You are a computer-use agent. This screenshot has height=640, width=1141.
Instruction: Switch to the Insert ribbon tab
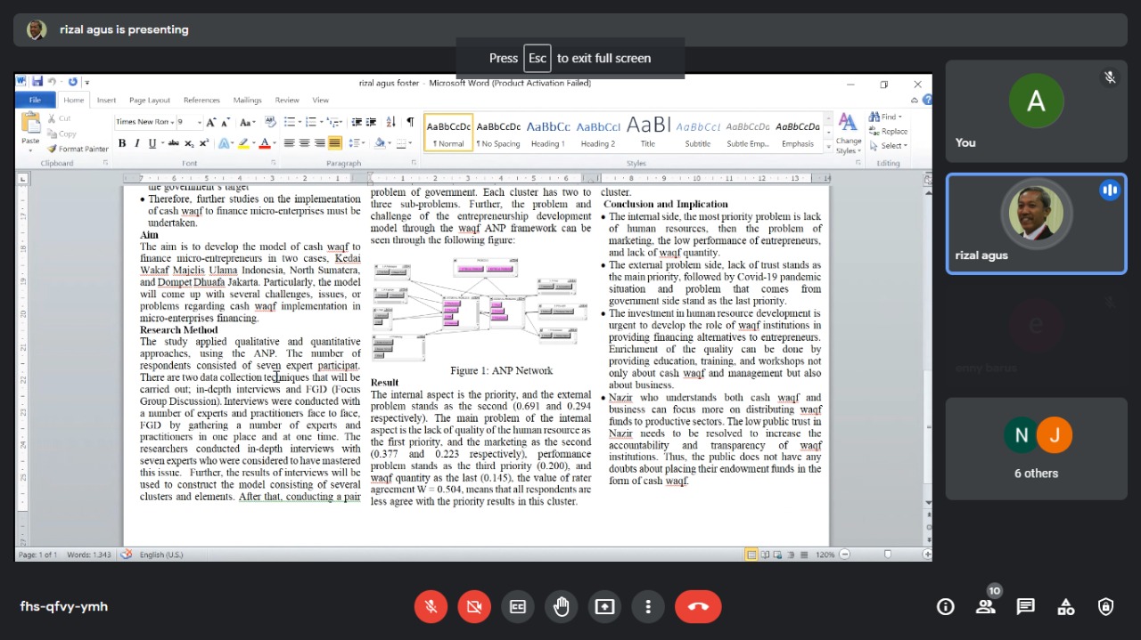tap(106, 100)
